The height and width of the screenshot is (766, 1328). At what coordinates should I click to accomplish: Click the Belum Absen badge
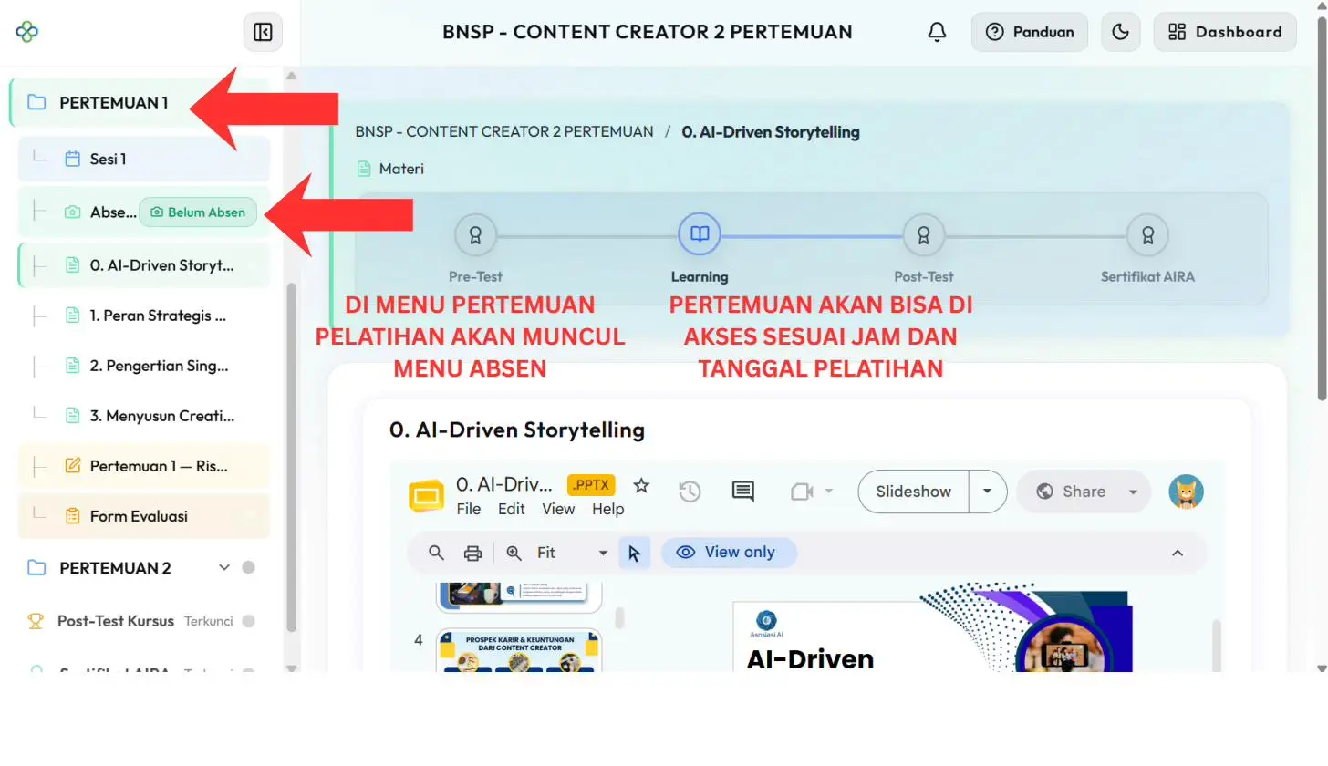click(x=198, y=212)
